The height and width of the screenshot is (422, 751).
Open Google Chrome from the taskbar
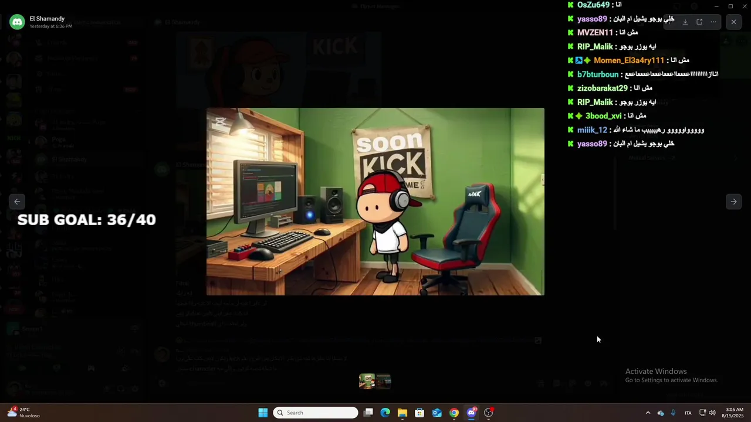tap(454, 413)
